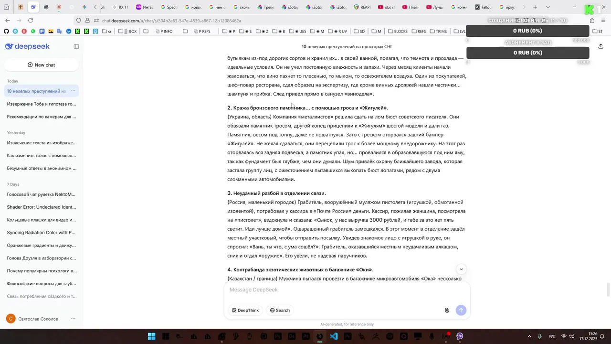Switch to the Fallou browser tab
This screenshot has width=611, height=344.
point(483,7)
